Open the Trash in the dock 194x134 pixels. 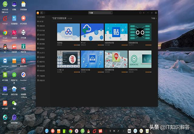[147, 131]
